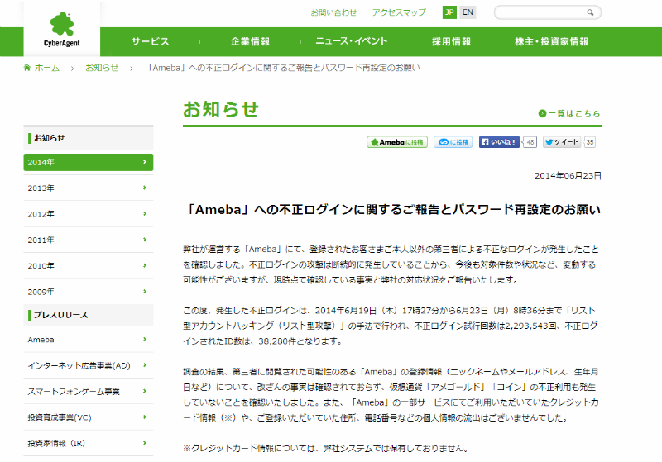The image size is (662, 462).
Task: Click the article date 2014年06月23日
Action: [x=568, y=176]
